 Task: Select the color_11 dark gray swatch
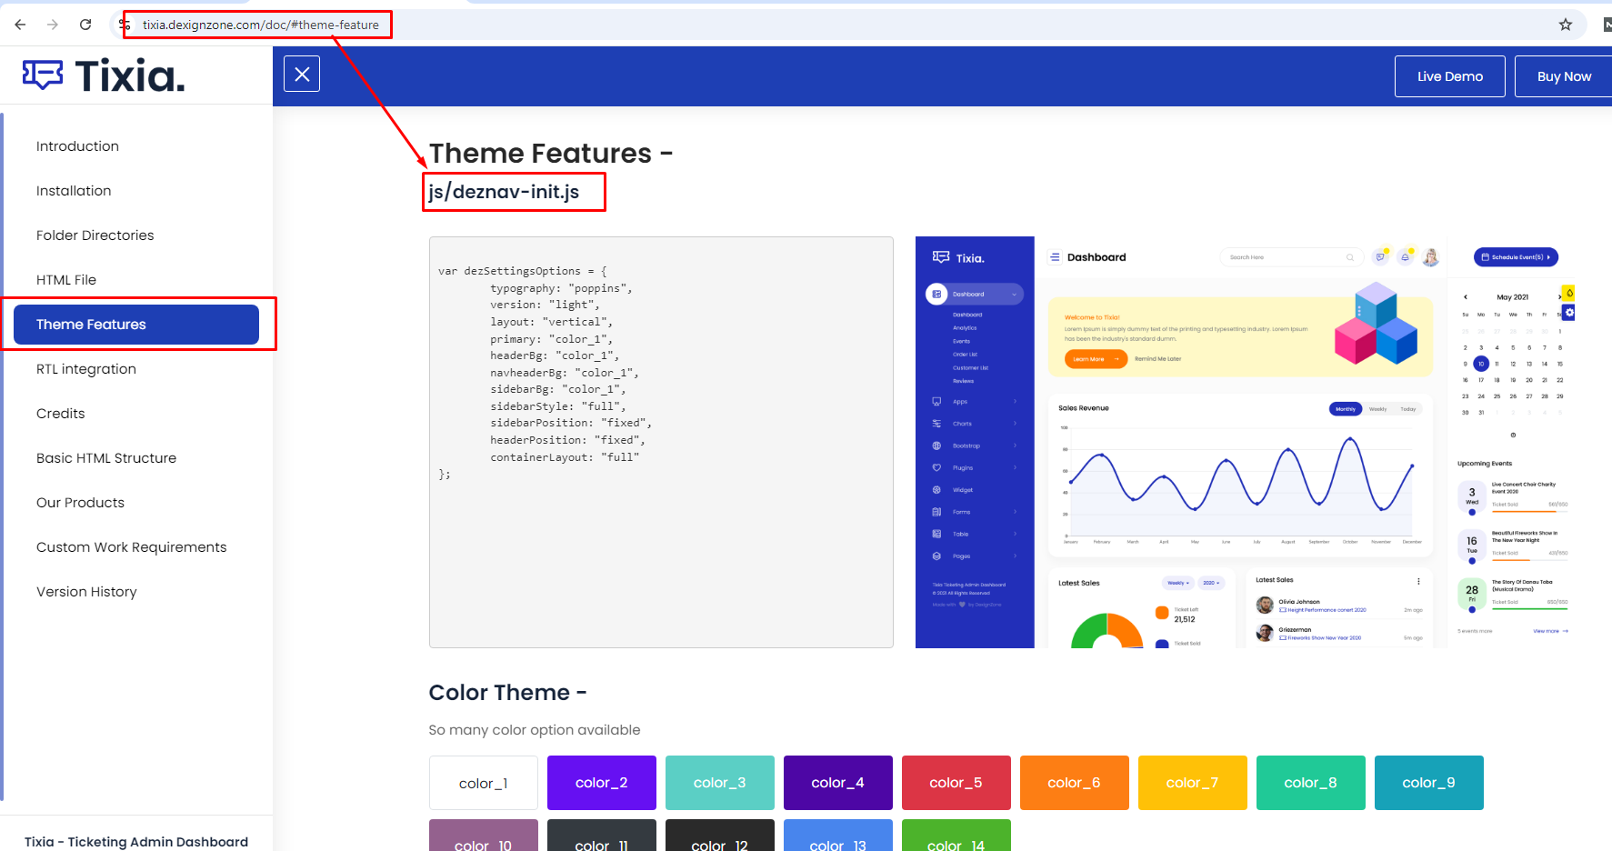[x=602, y=836]
